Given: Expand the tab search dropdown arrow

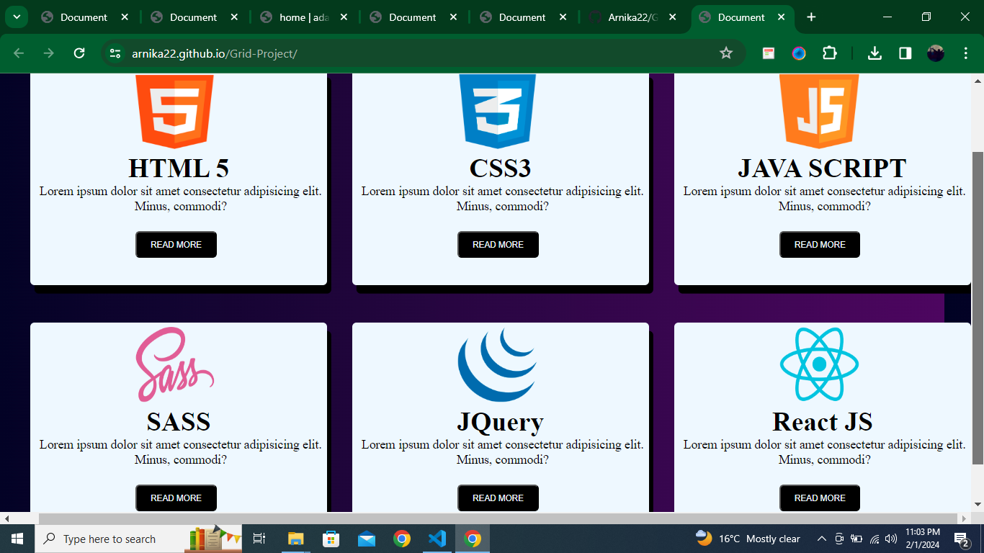Looking at the screenshot, I should [x=16, y=17].
